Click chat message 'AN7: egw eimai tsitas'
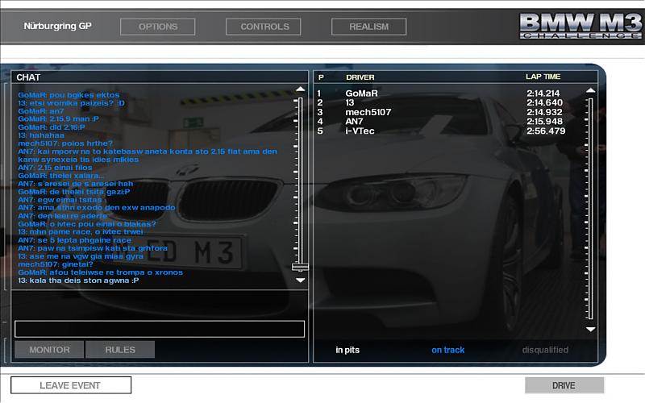The image size is (645, 403). pos(60,200)
